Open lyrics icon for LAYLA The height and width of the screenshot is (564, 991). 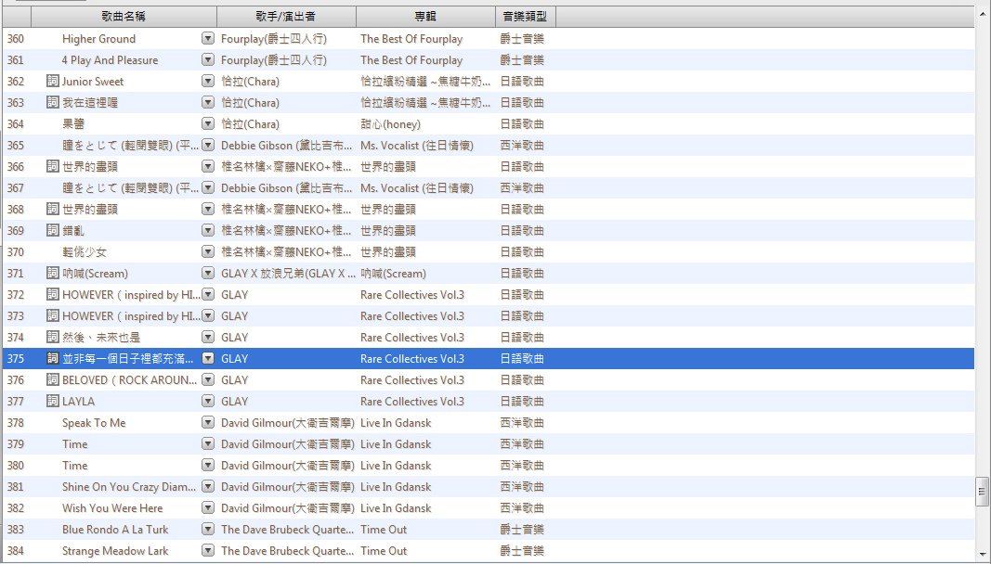[x=53, y=401]
